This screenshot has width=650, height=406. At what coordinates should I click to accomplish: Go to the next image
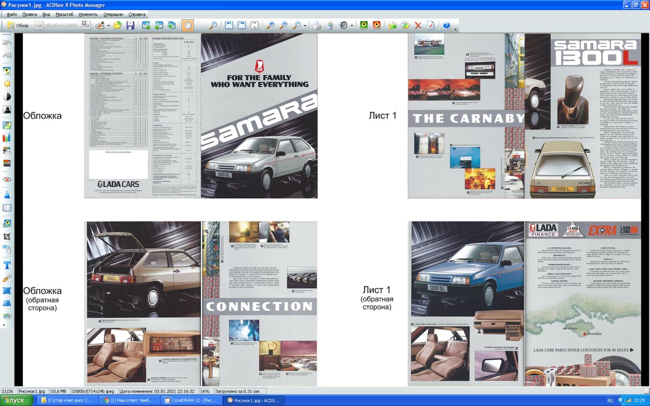point(159,25)
